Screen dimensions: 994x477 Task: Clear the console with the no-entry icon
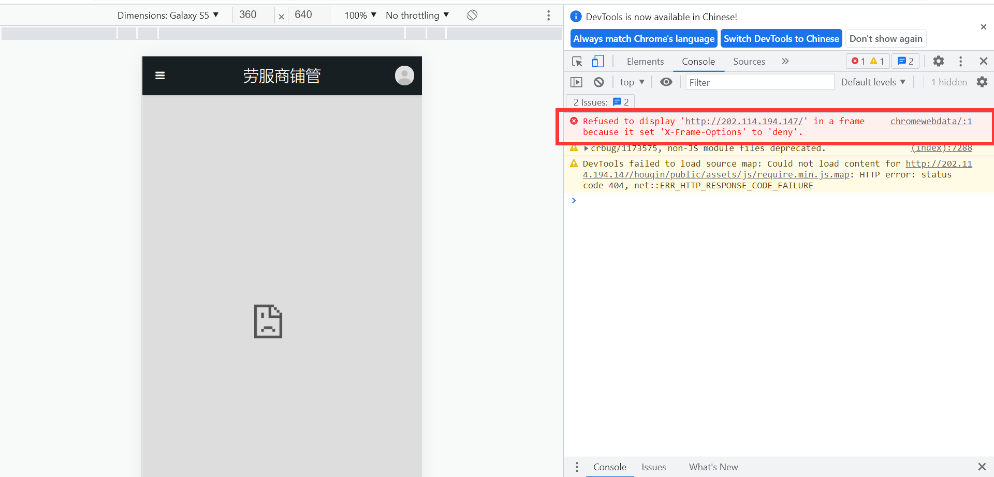[x=599, y=82]
